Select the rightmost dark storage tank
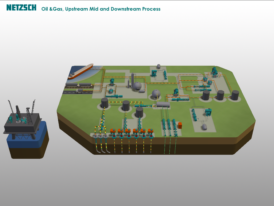The height and width of the screenshot is (206, 274). pyautogui.click(x=235, y=95)
